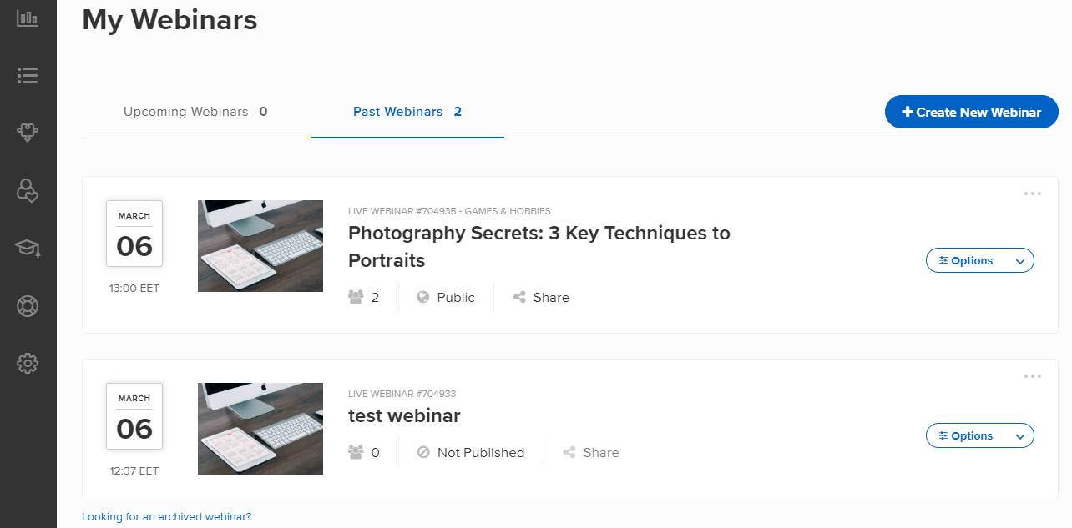Click Not Published status on test webinar
This screenshot has width=1072, height=528.
pos(471,453)
